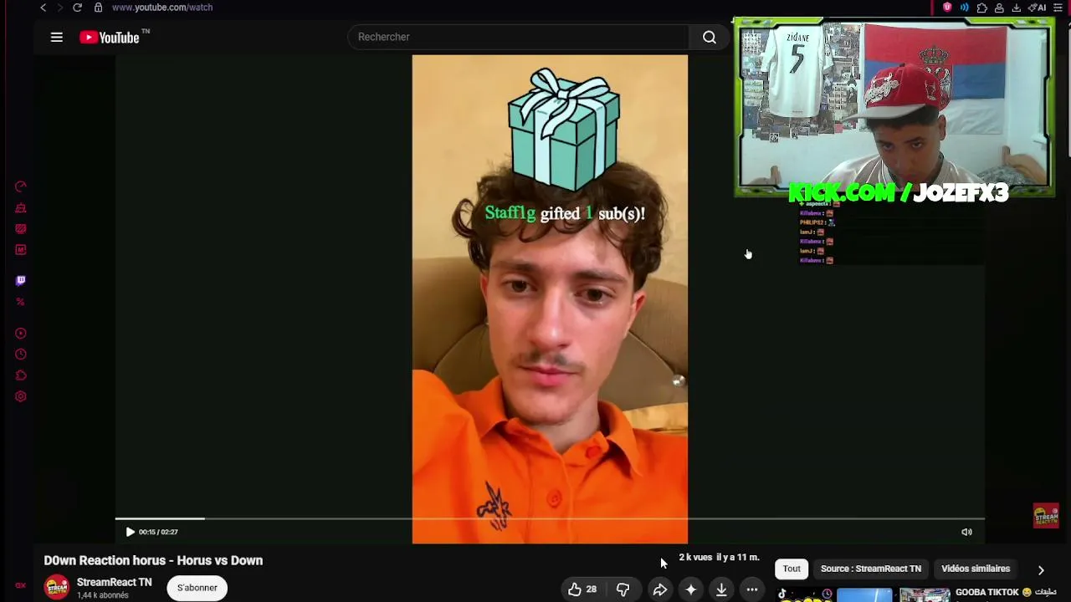Seek using the video progress bar
The height and width of the screenshot is (602, 1071).
click(x=550, y=519)
